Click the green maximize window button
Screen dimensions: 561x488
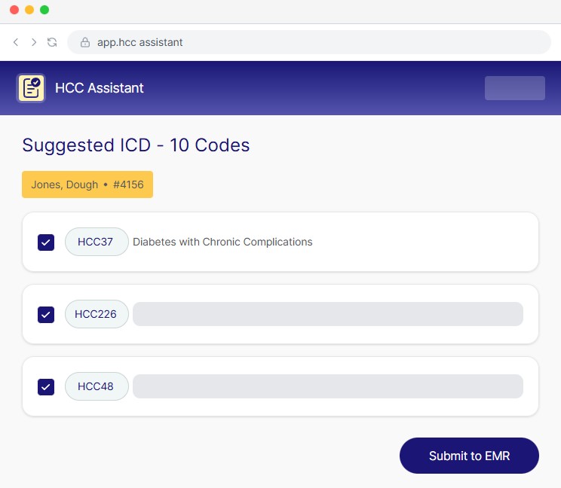tap(44, 10)
